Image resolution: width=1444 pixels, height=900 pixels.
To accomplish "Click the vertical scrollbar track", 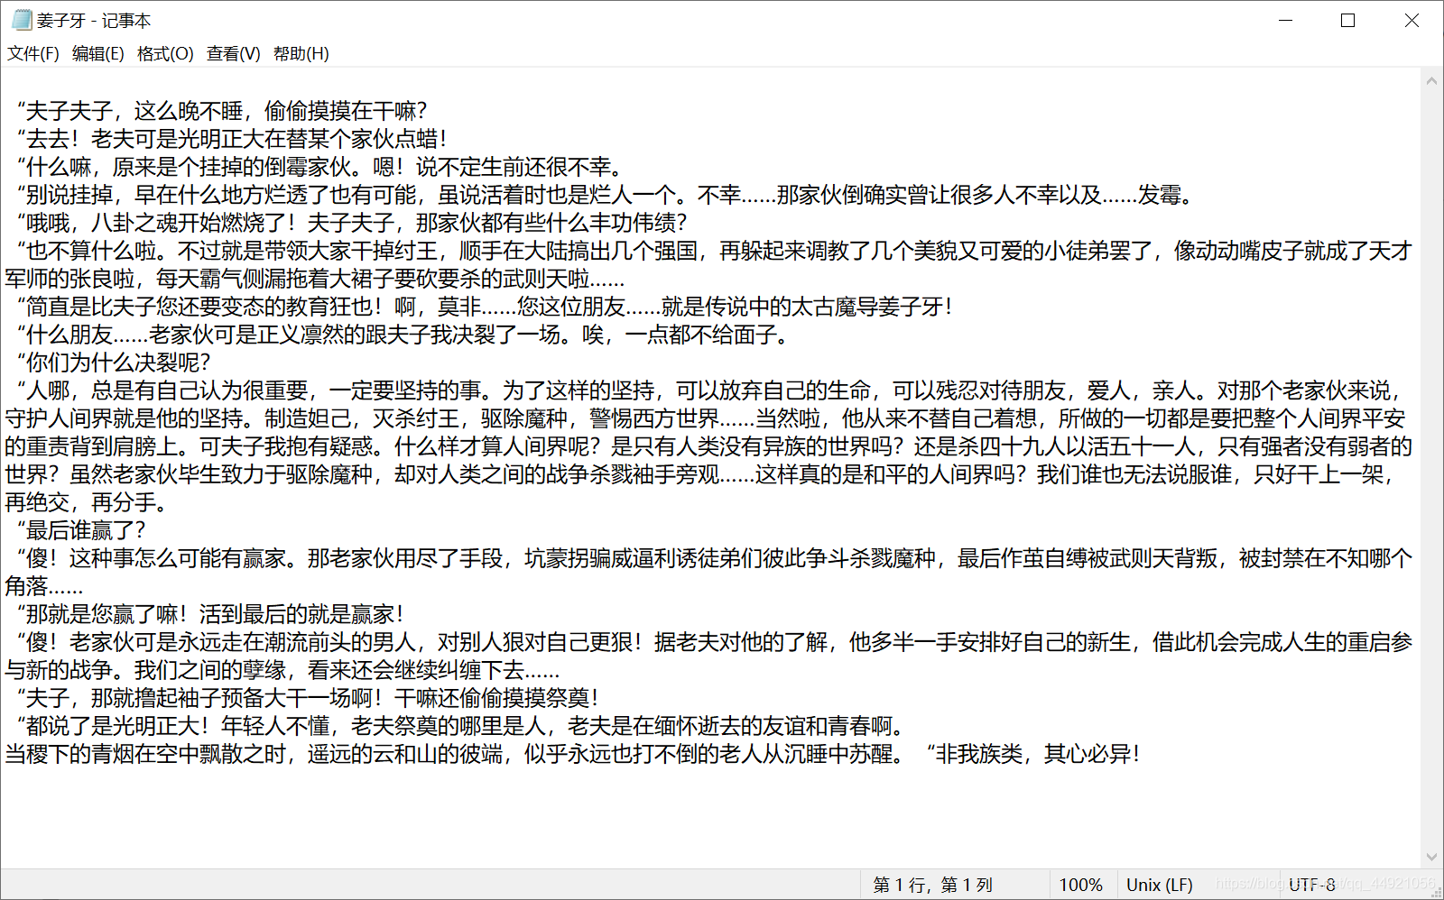I will 1431,469.
